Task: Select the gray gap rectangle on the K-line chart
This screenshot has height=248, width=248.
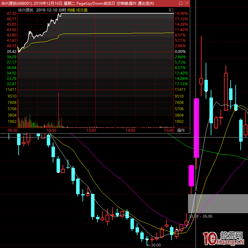Action: coord(218,203)
